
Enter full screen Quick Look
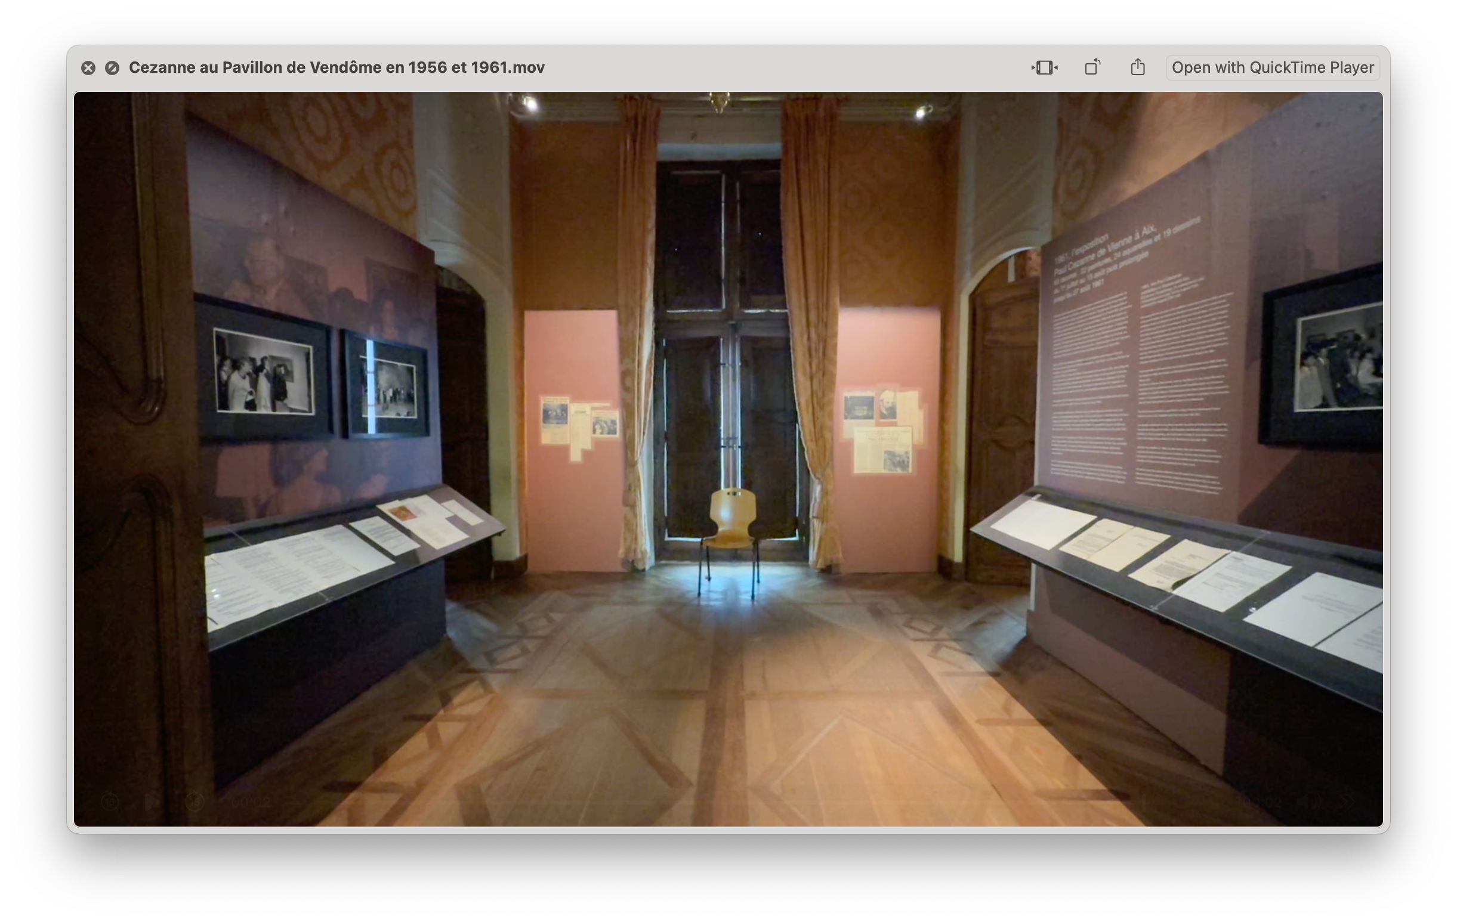[112, 68]
